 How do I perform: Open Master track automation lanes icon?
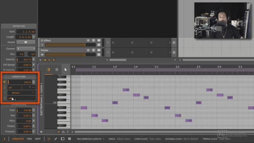99,55
